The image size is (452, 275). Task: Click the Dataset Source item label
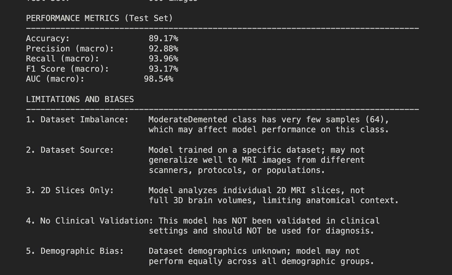pyautogui.click(x=70, y=150)
